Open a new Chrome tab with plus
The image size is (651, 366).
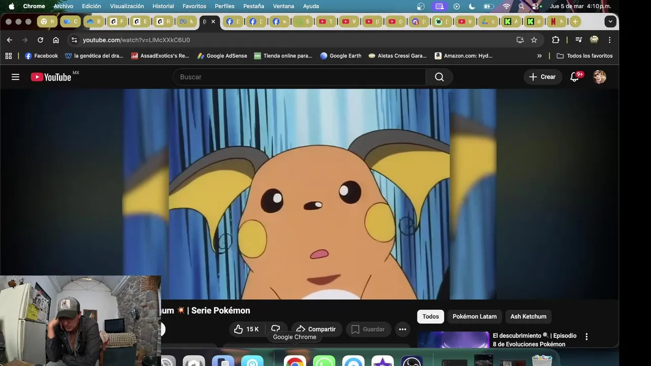click(x=575, y=21)
